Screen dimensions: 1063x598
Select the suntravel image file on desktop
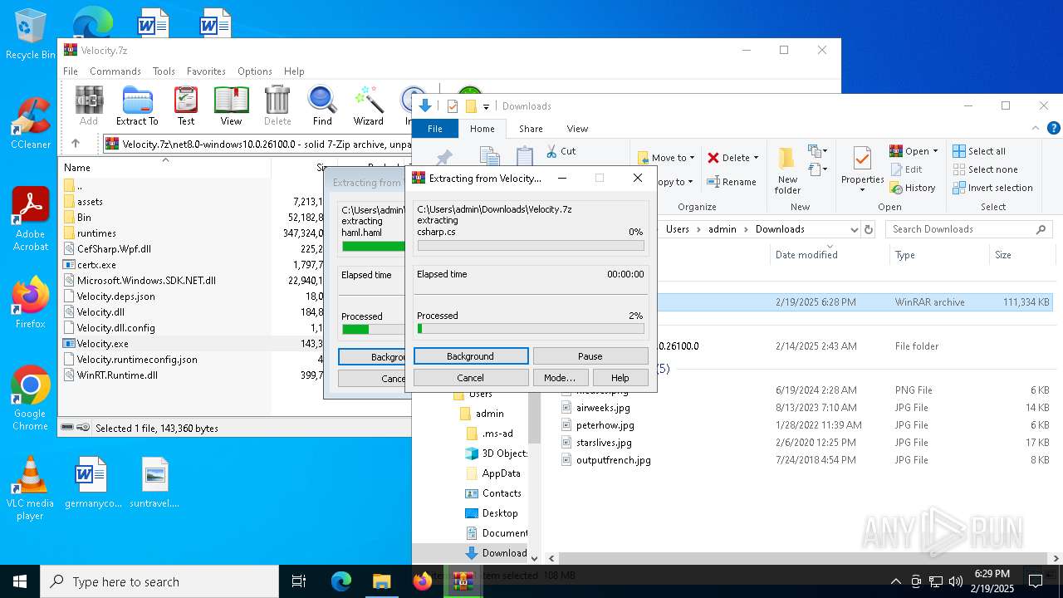[154, 482]
